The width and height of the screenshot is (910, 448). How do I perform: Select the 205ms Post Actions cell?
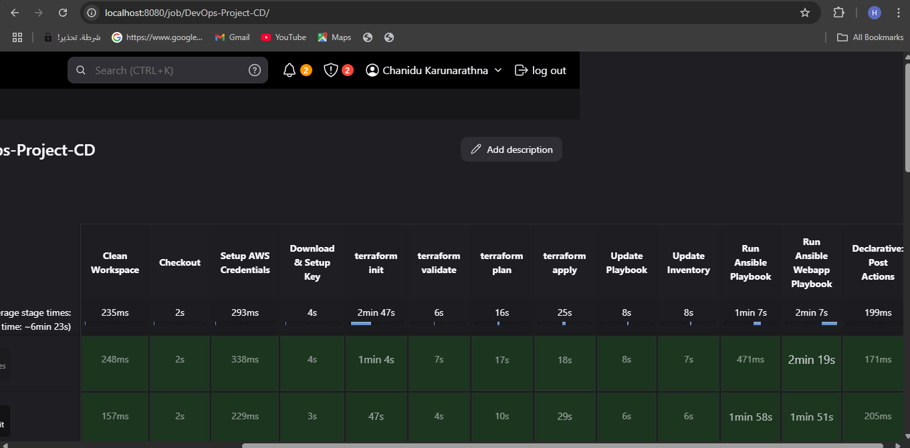point(873,417)
